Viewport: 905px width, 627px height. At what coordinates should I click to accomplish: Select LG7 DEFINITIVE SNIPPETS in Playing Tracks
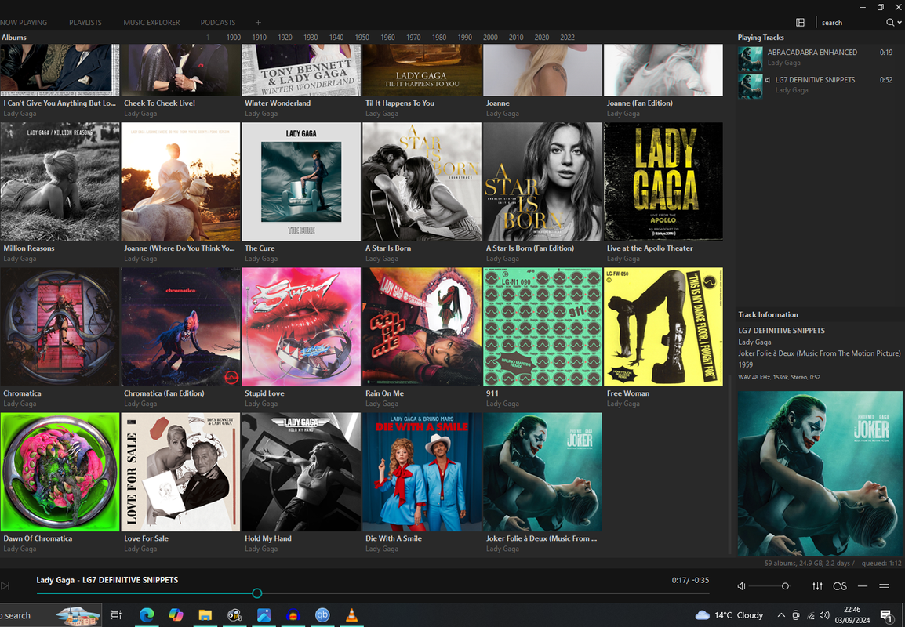point(816,85)
